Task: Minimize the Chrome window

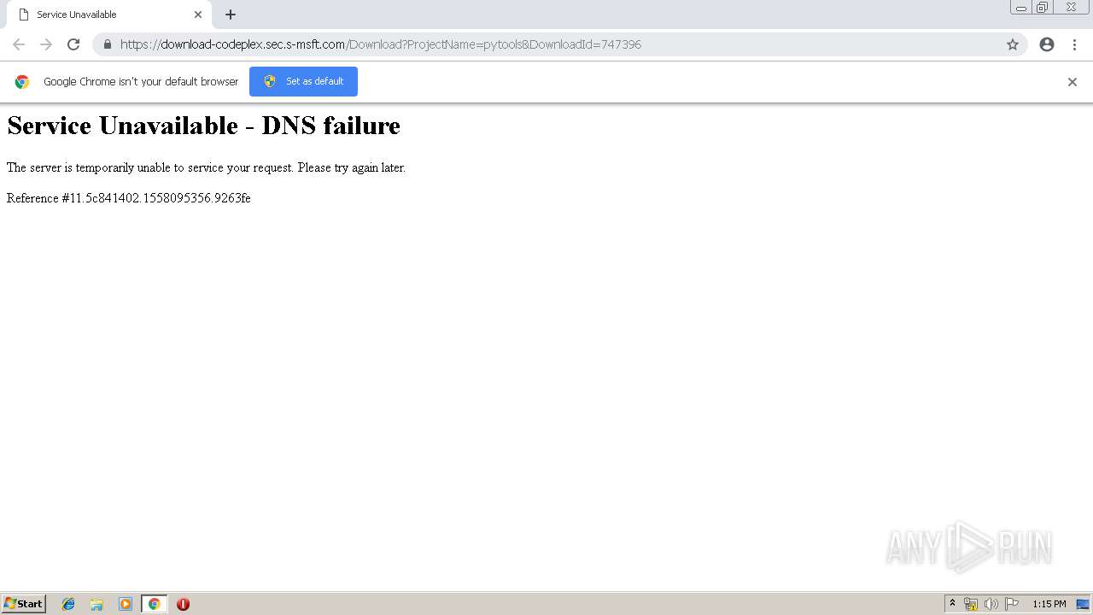Action: [x=1021, y=8]
